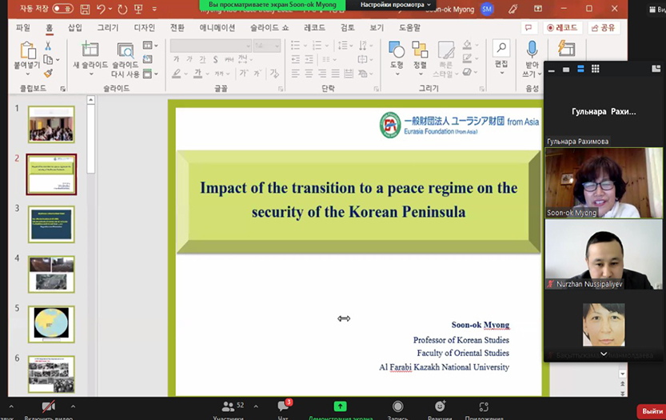Click the green Демонстрация экрана share button
The height and width of the screenshot is (420, 666).
click(340, 408)
